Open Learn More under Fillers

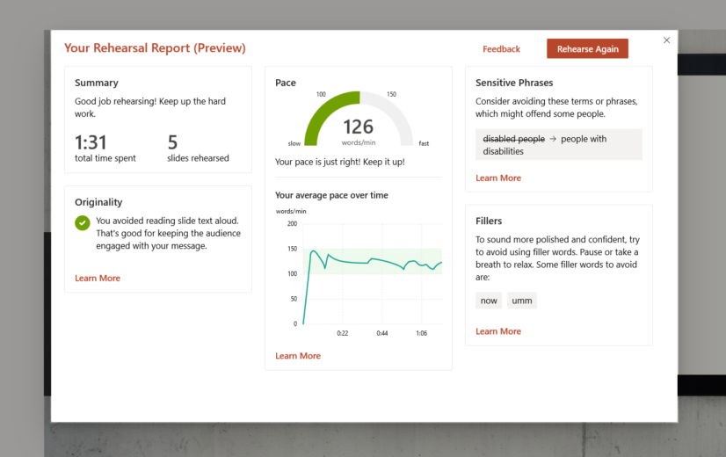498,331
